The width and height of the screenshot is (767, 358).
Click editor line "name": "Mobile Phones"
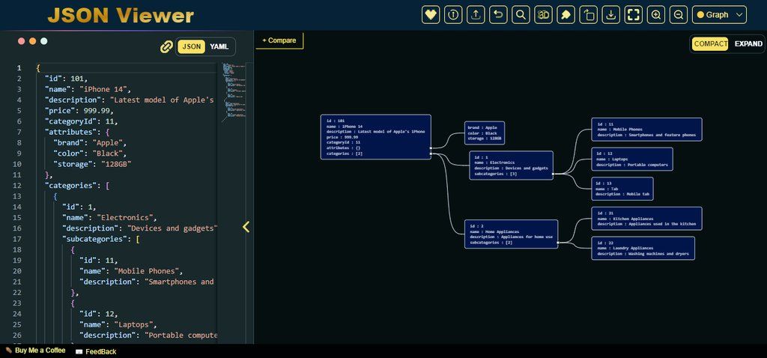coord(132,271)
